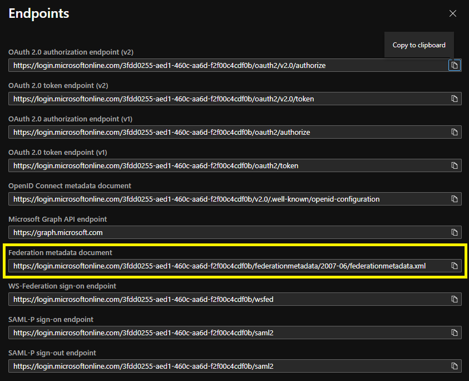Click the OAuth v2 token URL field
Image resolution: width=469 pixels, height=381 pixels.
(x=228, y=99)
